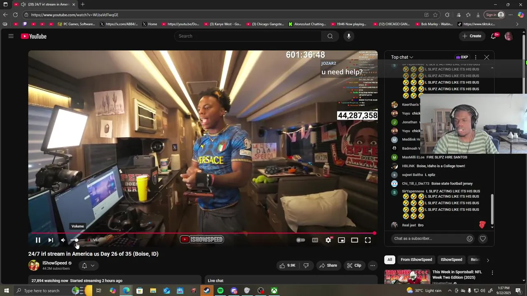The height and width of the screenshot is (296, 527).
Task: Create a Clip of the stream
Action: click(x=354, y=266)
